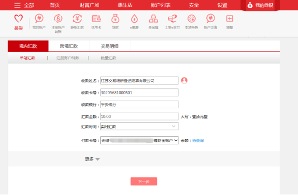Open the 信用卡 credit card icon
Image resolution: width=298 pixels, height=195 pixels.
point(96,19)
